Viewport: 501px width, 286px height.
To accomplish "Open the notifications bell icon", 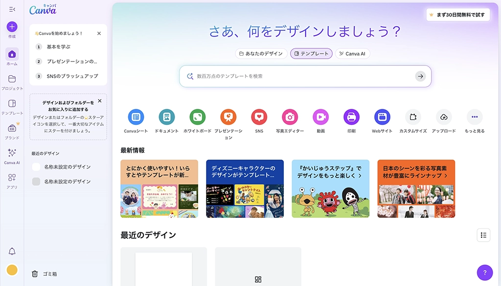I will click(12, 251).
